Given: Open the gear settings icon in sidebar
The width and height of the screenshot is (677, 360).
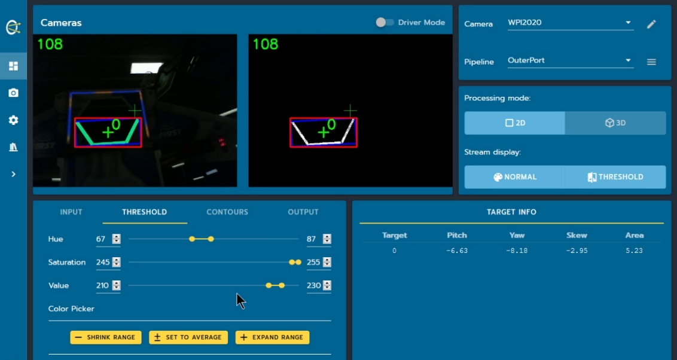Looking at the screenshot, I should [13, 120].
